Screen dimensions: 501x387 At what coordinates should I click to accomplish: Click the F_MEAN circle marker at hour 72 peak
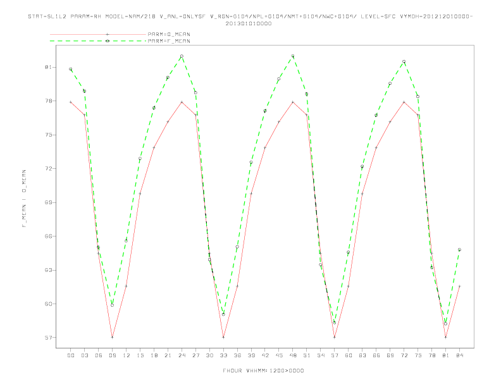[x=404, y=61]
